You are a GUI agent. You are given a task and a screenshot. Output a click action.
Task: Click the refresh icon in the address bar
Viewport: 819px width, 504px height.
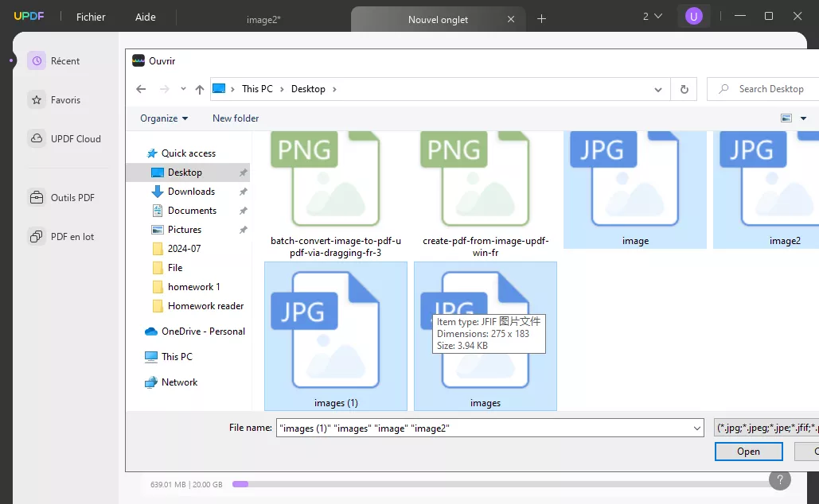coord(684,88)
